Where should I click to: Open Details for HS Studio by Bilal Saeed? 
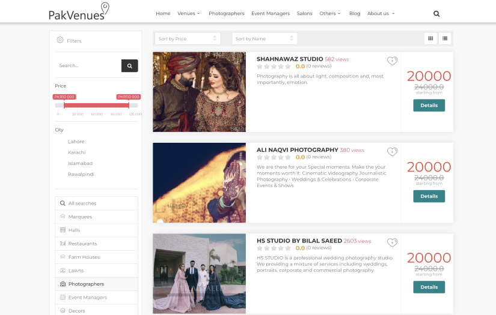[x=429, y=287]
